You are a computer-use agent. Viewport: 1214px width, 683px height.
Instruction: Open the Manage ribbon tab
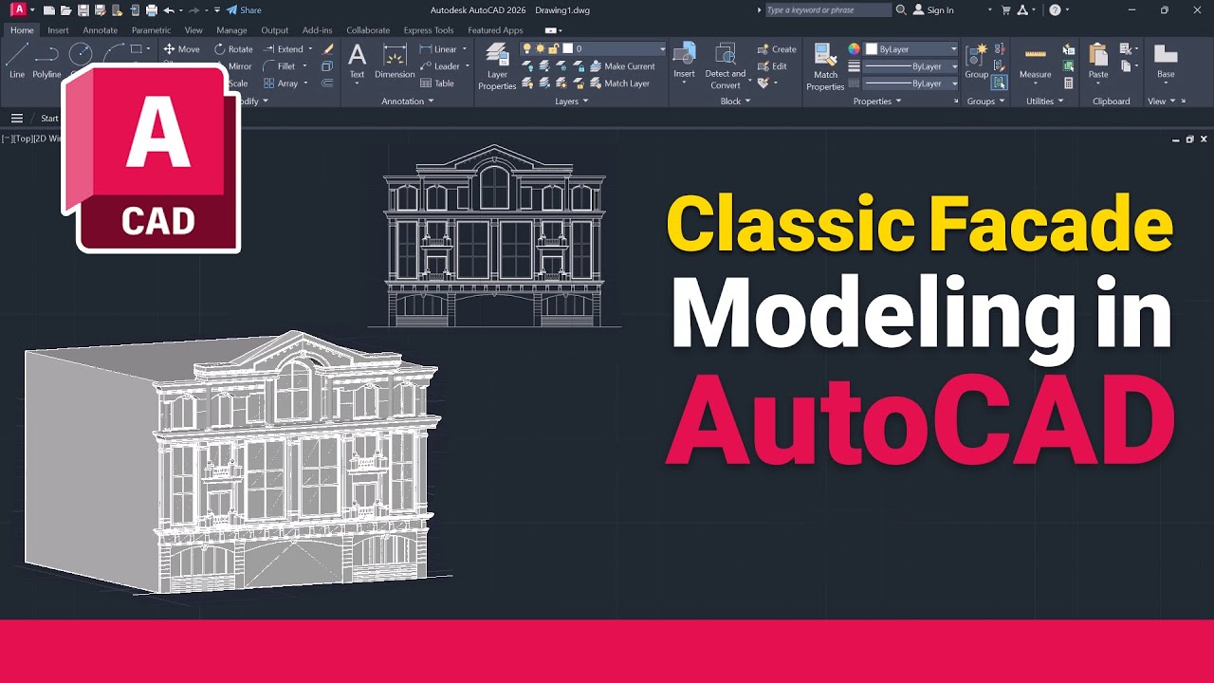pos(231,30)
